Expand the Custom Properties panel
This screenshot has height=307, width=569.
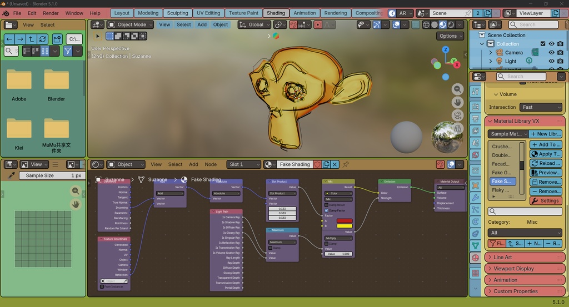(525, 291)
